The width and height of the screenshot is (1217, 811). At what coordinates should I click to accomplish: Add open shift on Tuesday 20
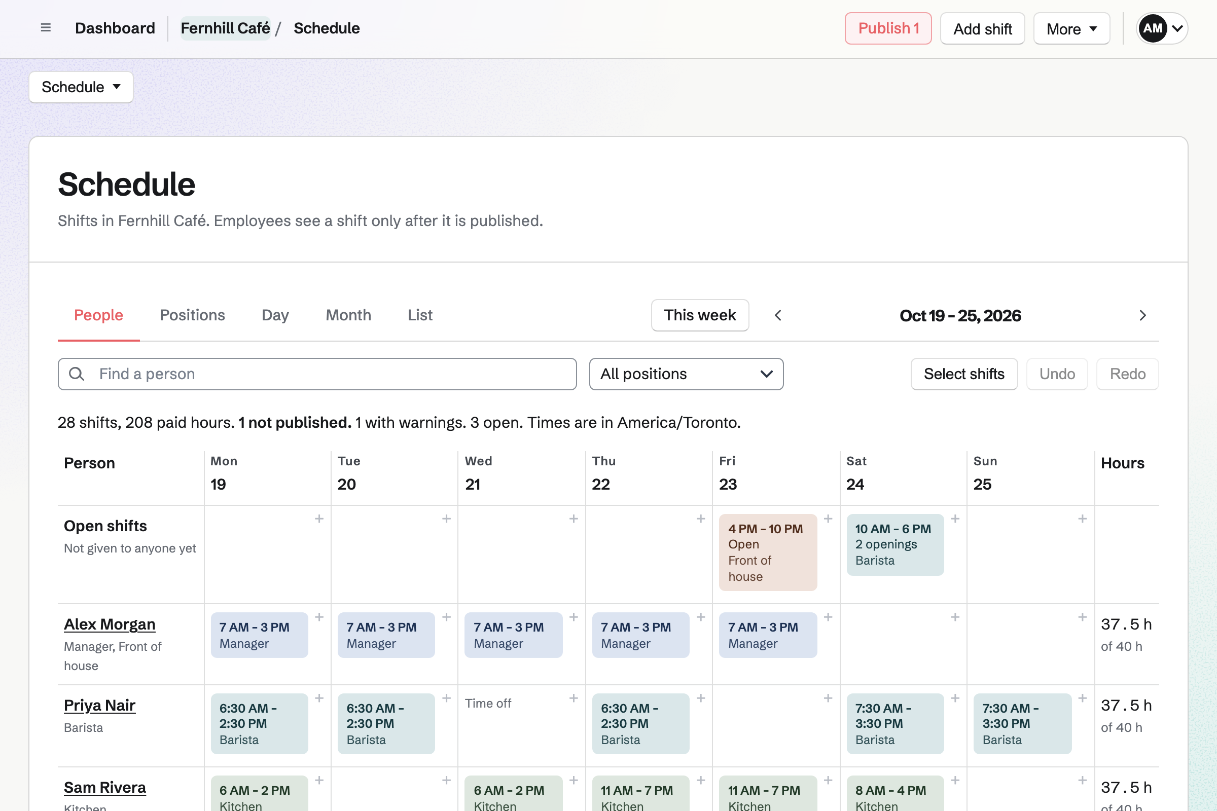pos(447,519)
